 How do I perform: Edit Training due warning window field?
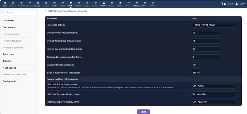click(206, 57)
